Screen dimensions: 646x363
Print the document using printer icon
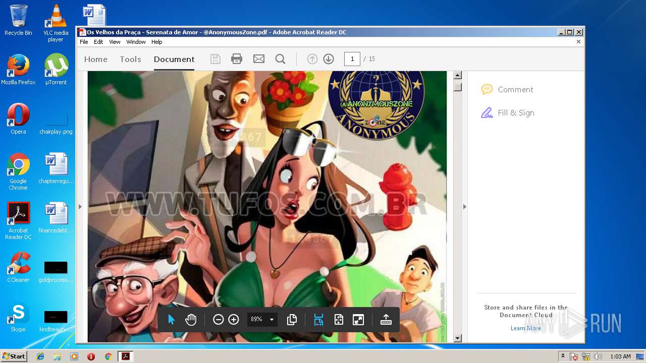tap(237, 59)
